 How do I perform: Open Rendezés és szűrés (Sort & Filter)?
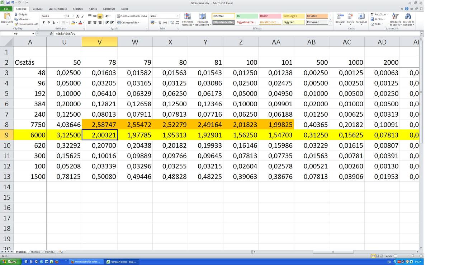point(395,19)
